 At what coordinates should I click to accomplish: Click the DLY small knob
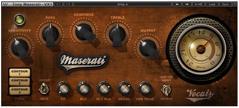coord(83,88)
